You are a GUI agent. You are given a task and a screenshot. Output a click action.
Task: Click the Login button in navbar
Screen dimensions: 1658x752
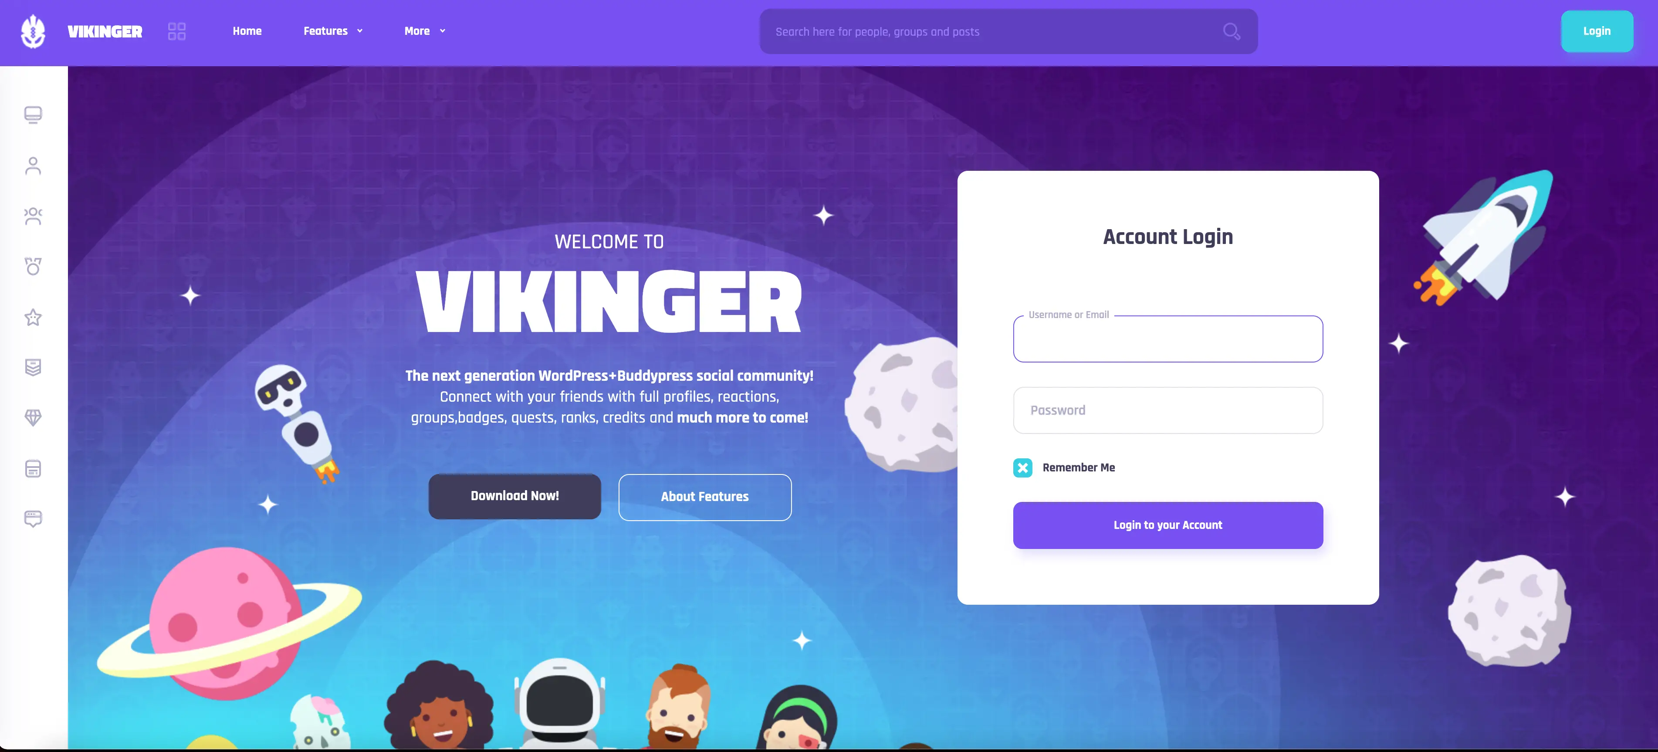point(1597,30)
